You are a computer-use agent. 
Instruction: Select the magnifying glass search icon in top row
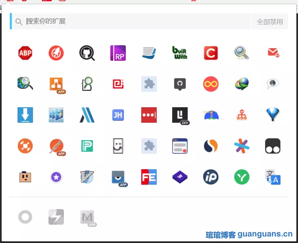pos(241,53)
